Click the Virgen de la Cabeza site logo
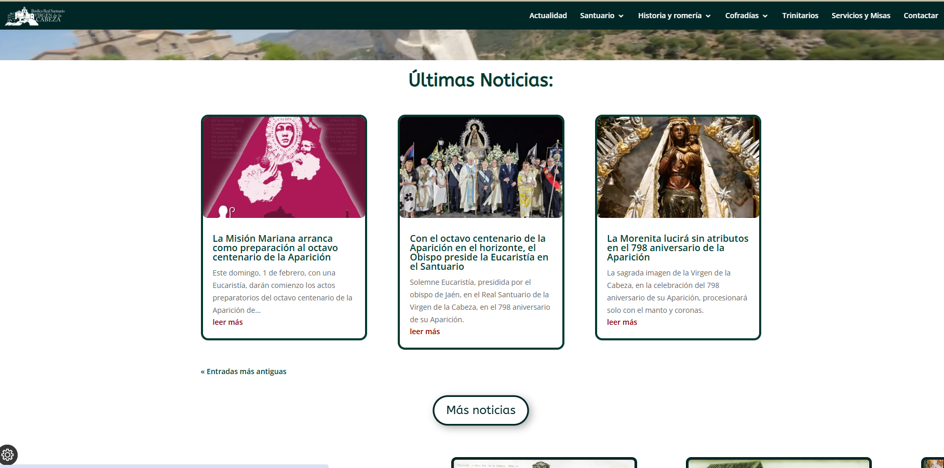The height and width of the screenshot is (468, 944). (x=34, y=16)
